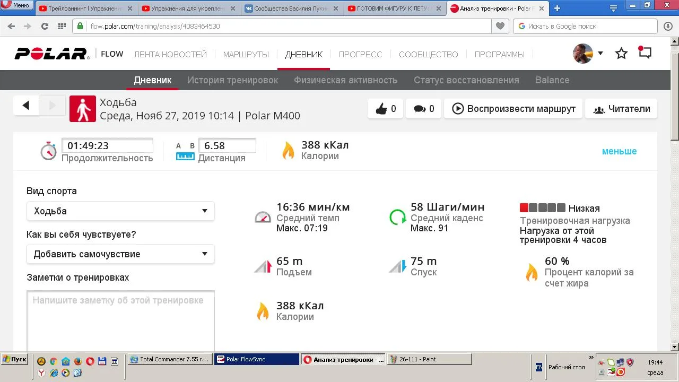Screen dimensions: 679x382
Task: Open Polar FlowSync from taskbar
Action: pyautogui.click(x=257, y=359)
